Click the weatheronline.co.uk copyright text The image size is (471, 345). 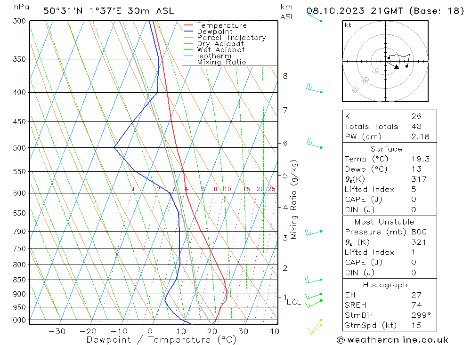coord(392,340)
